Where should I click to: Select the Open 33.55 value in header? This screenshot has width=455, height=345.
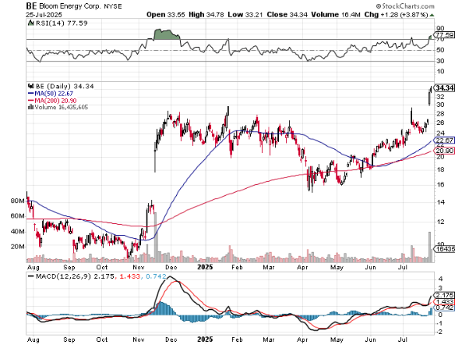[166, 14]
